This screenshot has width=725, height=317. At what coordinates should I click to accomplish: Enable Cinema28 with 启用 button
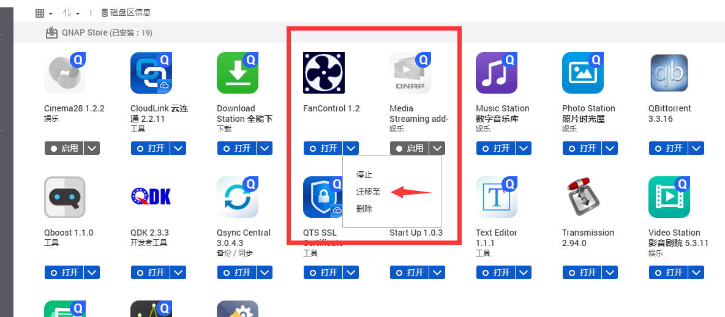pos(64,148)
